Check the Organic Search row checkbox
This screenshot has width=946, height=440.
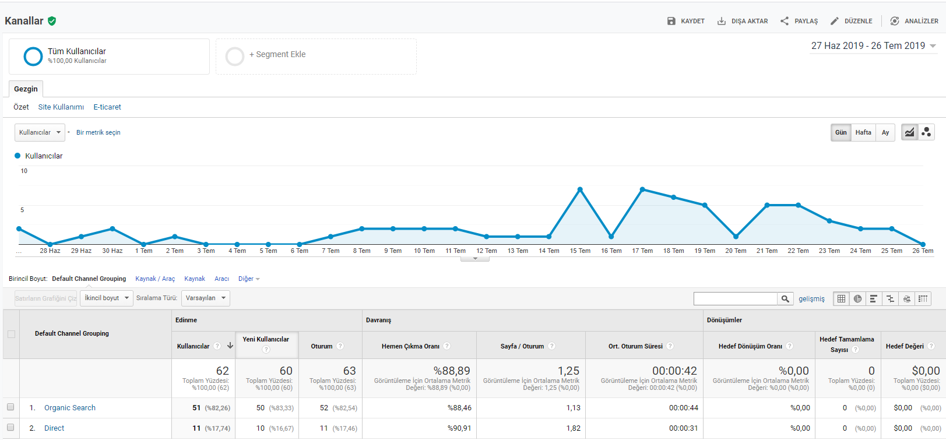[x=10, y=407]
